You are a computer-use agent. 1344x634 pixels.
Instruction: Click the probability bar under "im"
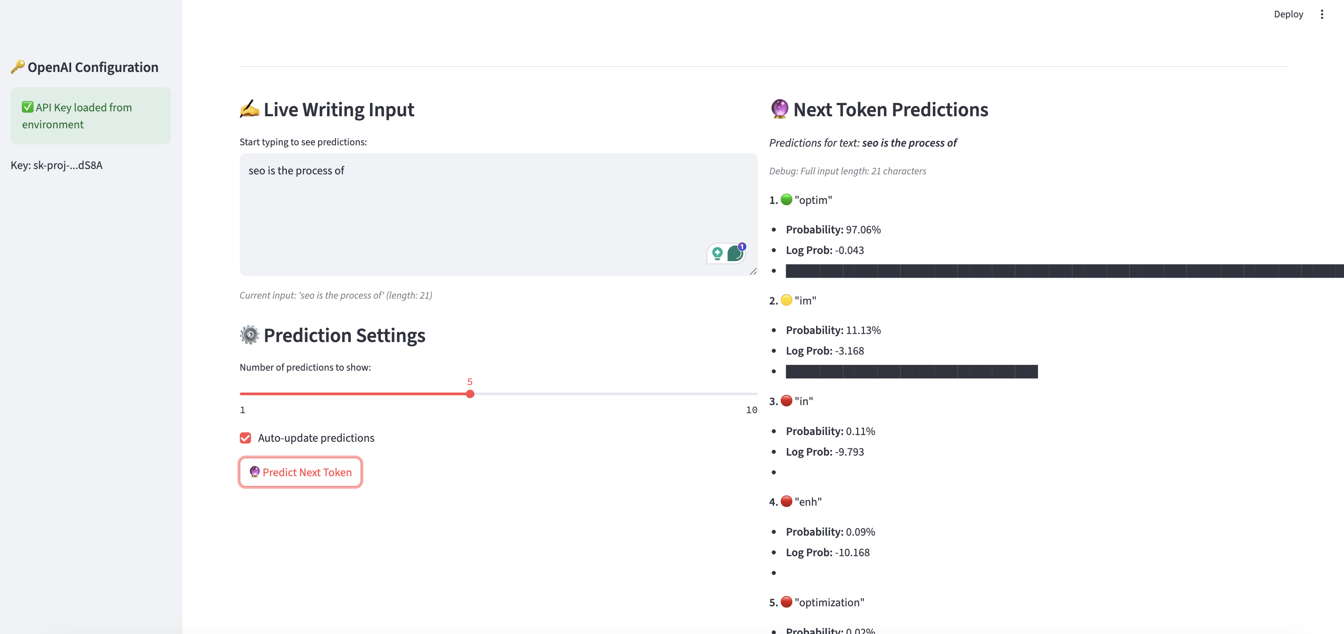(x=911, y=371)
